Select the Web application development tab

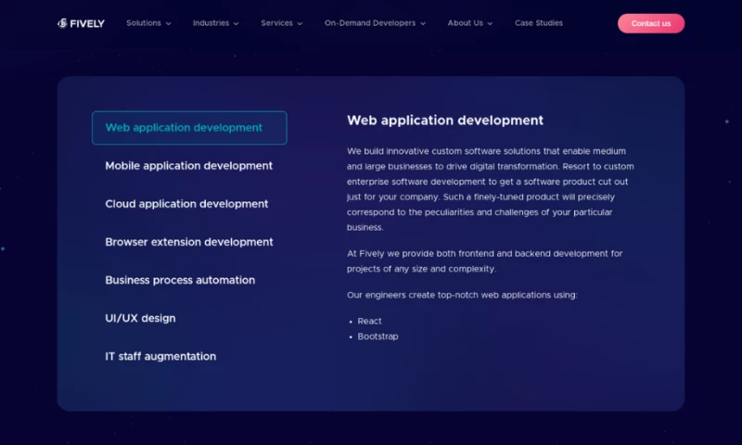(x=188, y=128)
